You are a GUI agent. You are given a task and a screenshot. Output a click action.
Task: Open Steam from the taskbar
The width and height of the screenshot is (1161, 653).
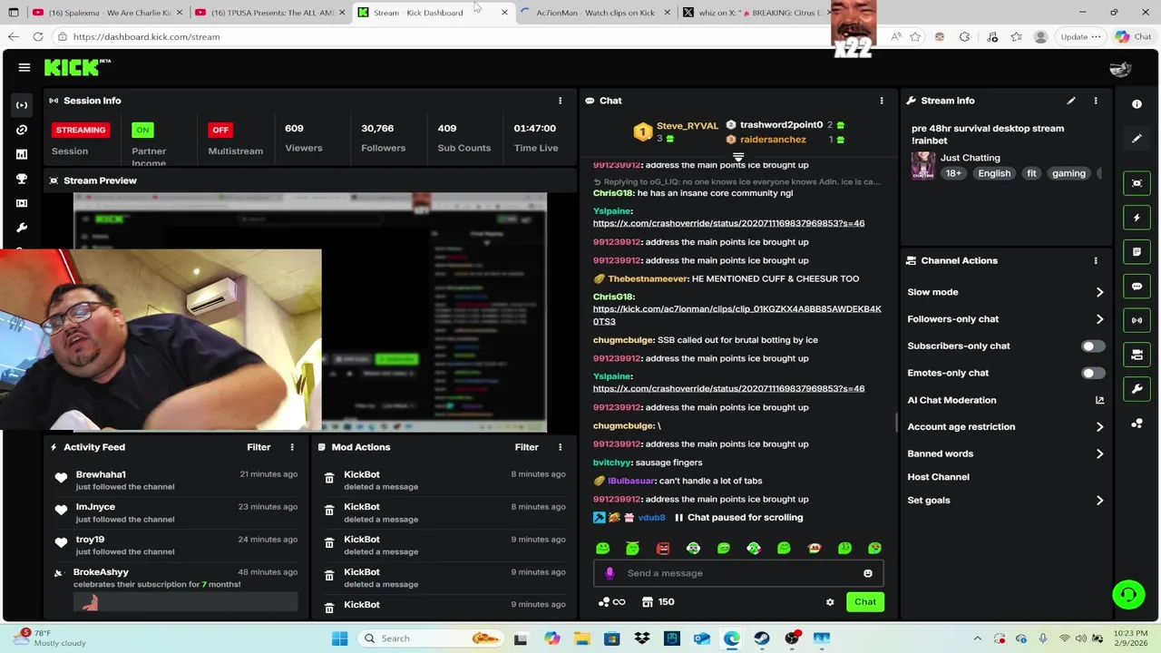pyautogui.click(x=761, y=638)
